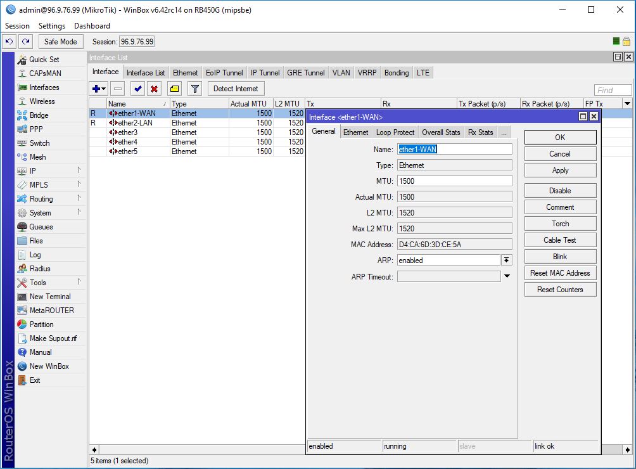The height and width of the screenshot is (469, 636).
Task: Click inside the Find input field
Action: (x=611, y=89)
